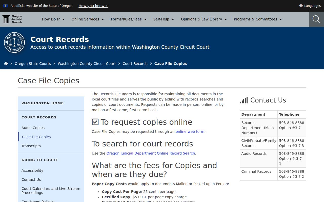Open Washington Home in sidebar

click(43, 103)
